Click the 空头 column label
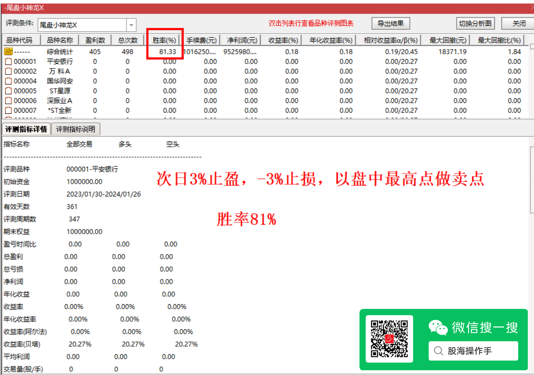This screenshot has height=375, width=534. (x=173, y=144)
